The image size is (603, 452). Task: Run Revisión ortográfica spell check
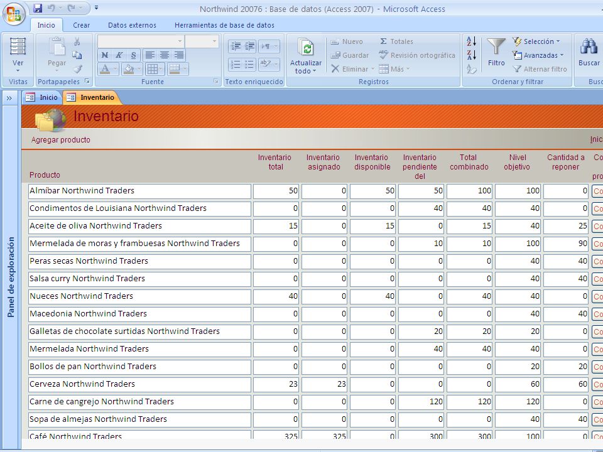417,55
